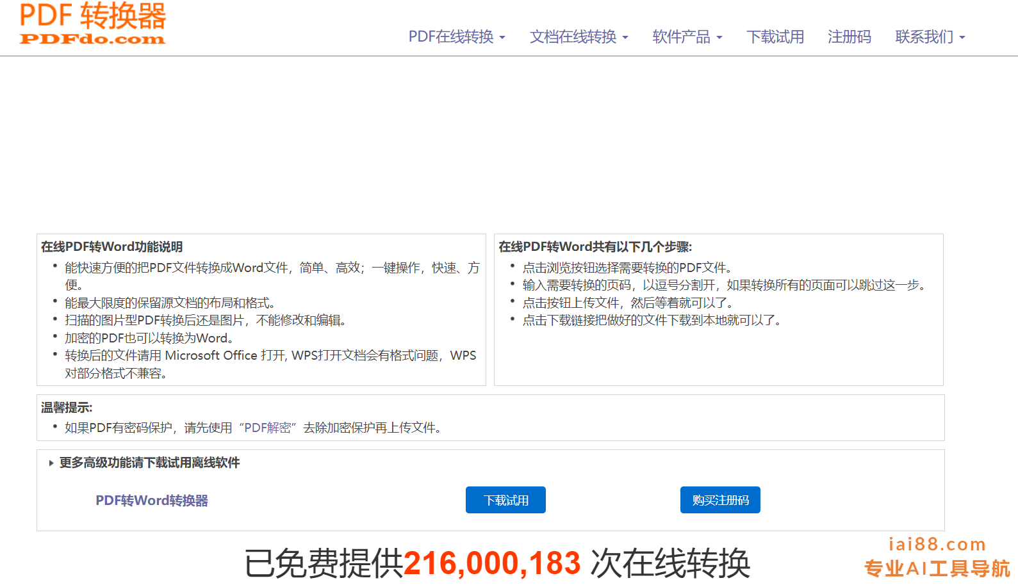Open the PDF在线转换 dropdown menu
The image size is (1018, 585).
click(457, 36)
